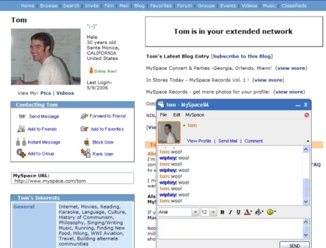Minimize the MySpaceIM window
Image resolution: width=326 pixels, height=248 pixels.
point(298,105)
